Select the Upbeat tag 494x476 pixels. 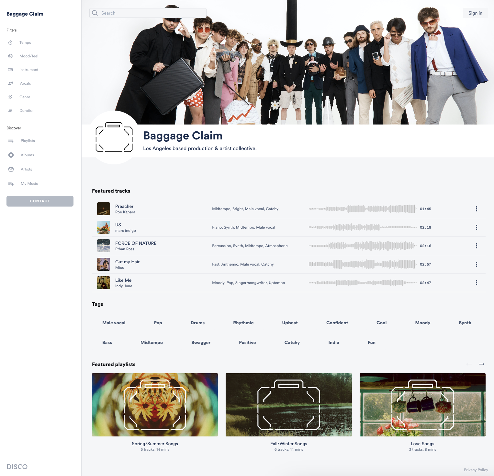(x=290, y=323)
